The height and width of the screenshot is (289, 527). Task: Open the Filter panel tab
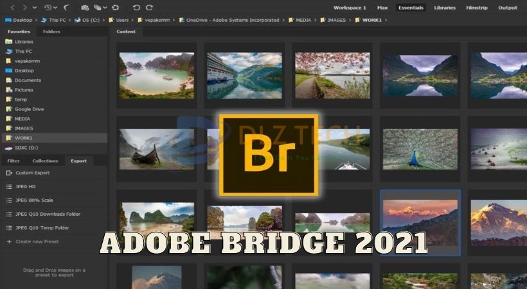tap(13, 161)
